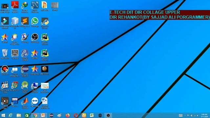This screenshot has height=118, width=210.
Task: Open the Android Studio desktop shortcut
Action: [25, 85]
